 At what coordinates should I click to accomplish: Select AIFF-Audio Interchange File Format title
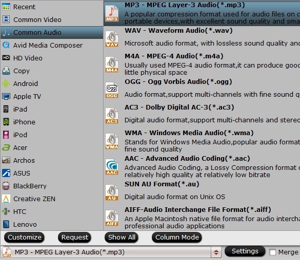(198, 210)
